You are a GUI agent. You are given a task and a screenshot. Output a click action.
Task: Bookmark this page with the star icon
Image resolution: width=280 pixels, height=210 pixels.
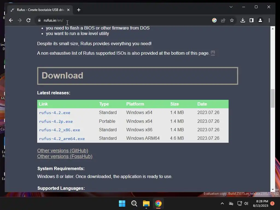[232, 20]
